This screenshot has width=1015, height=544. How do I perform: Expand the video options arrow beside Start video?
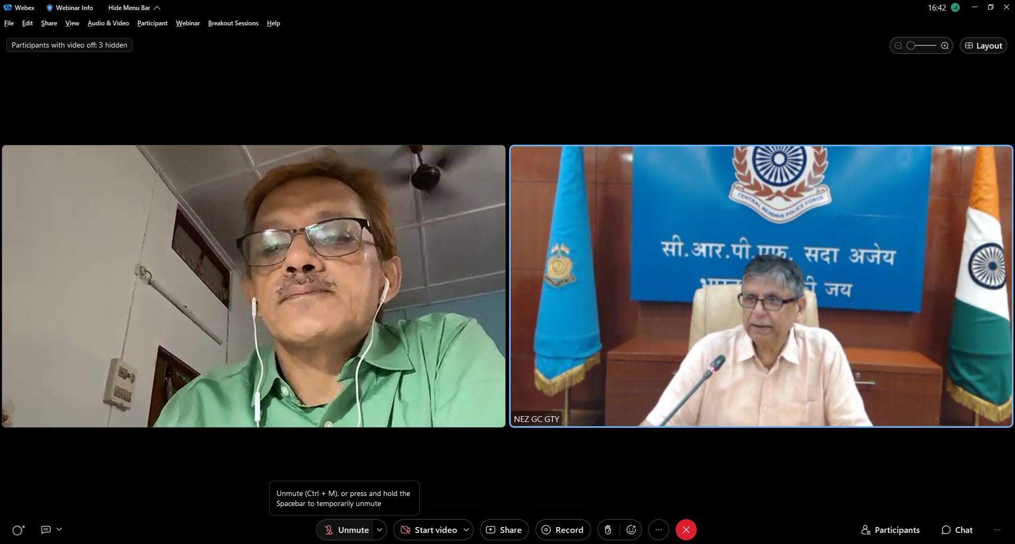pyautogui.click(x=466, y=530)
